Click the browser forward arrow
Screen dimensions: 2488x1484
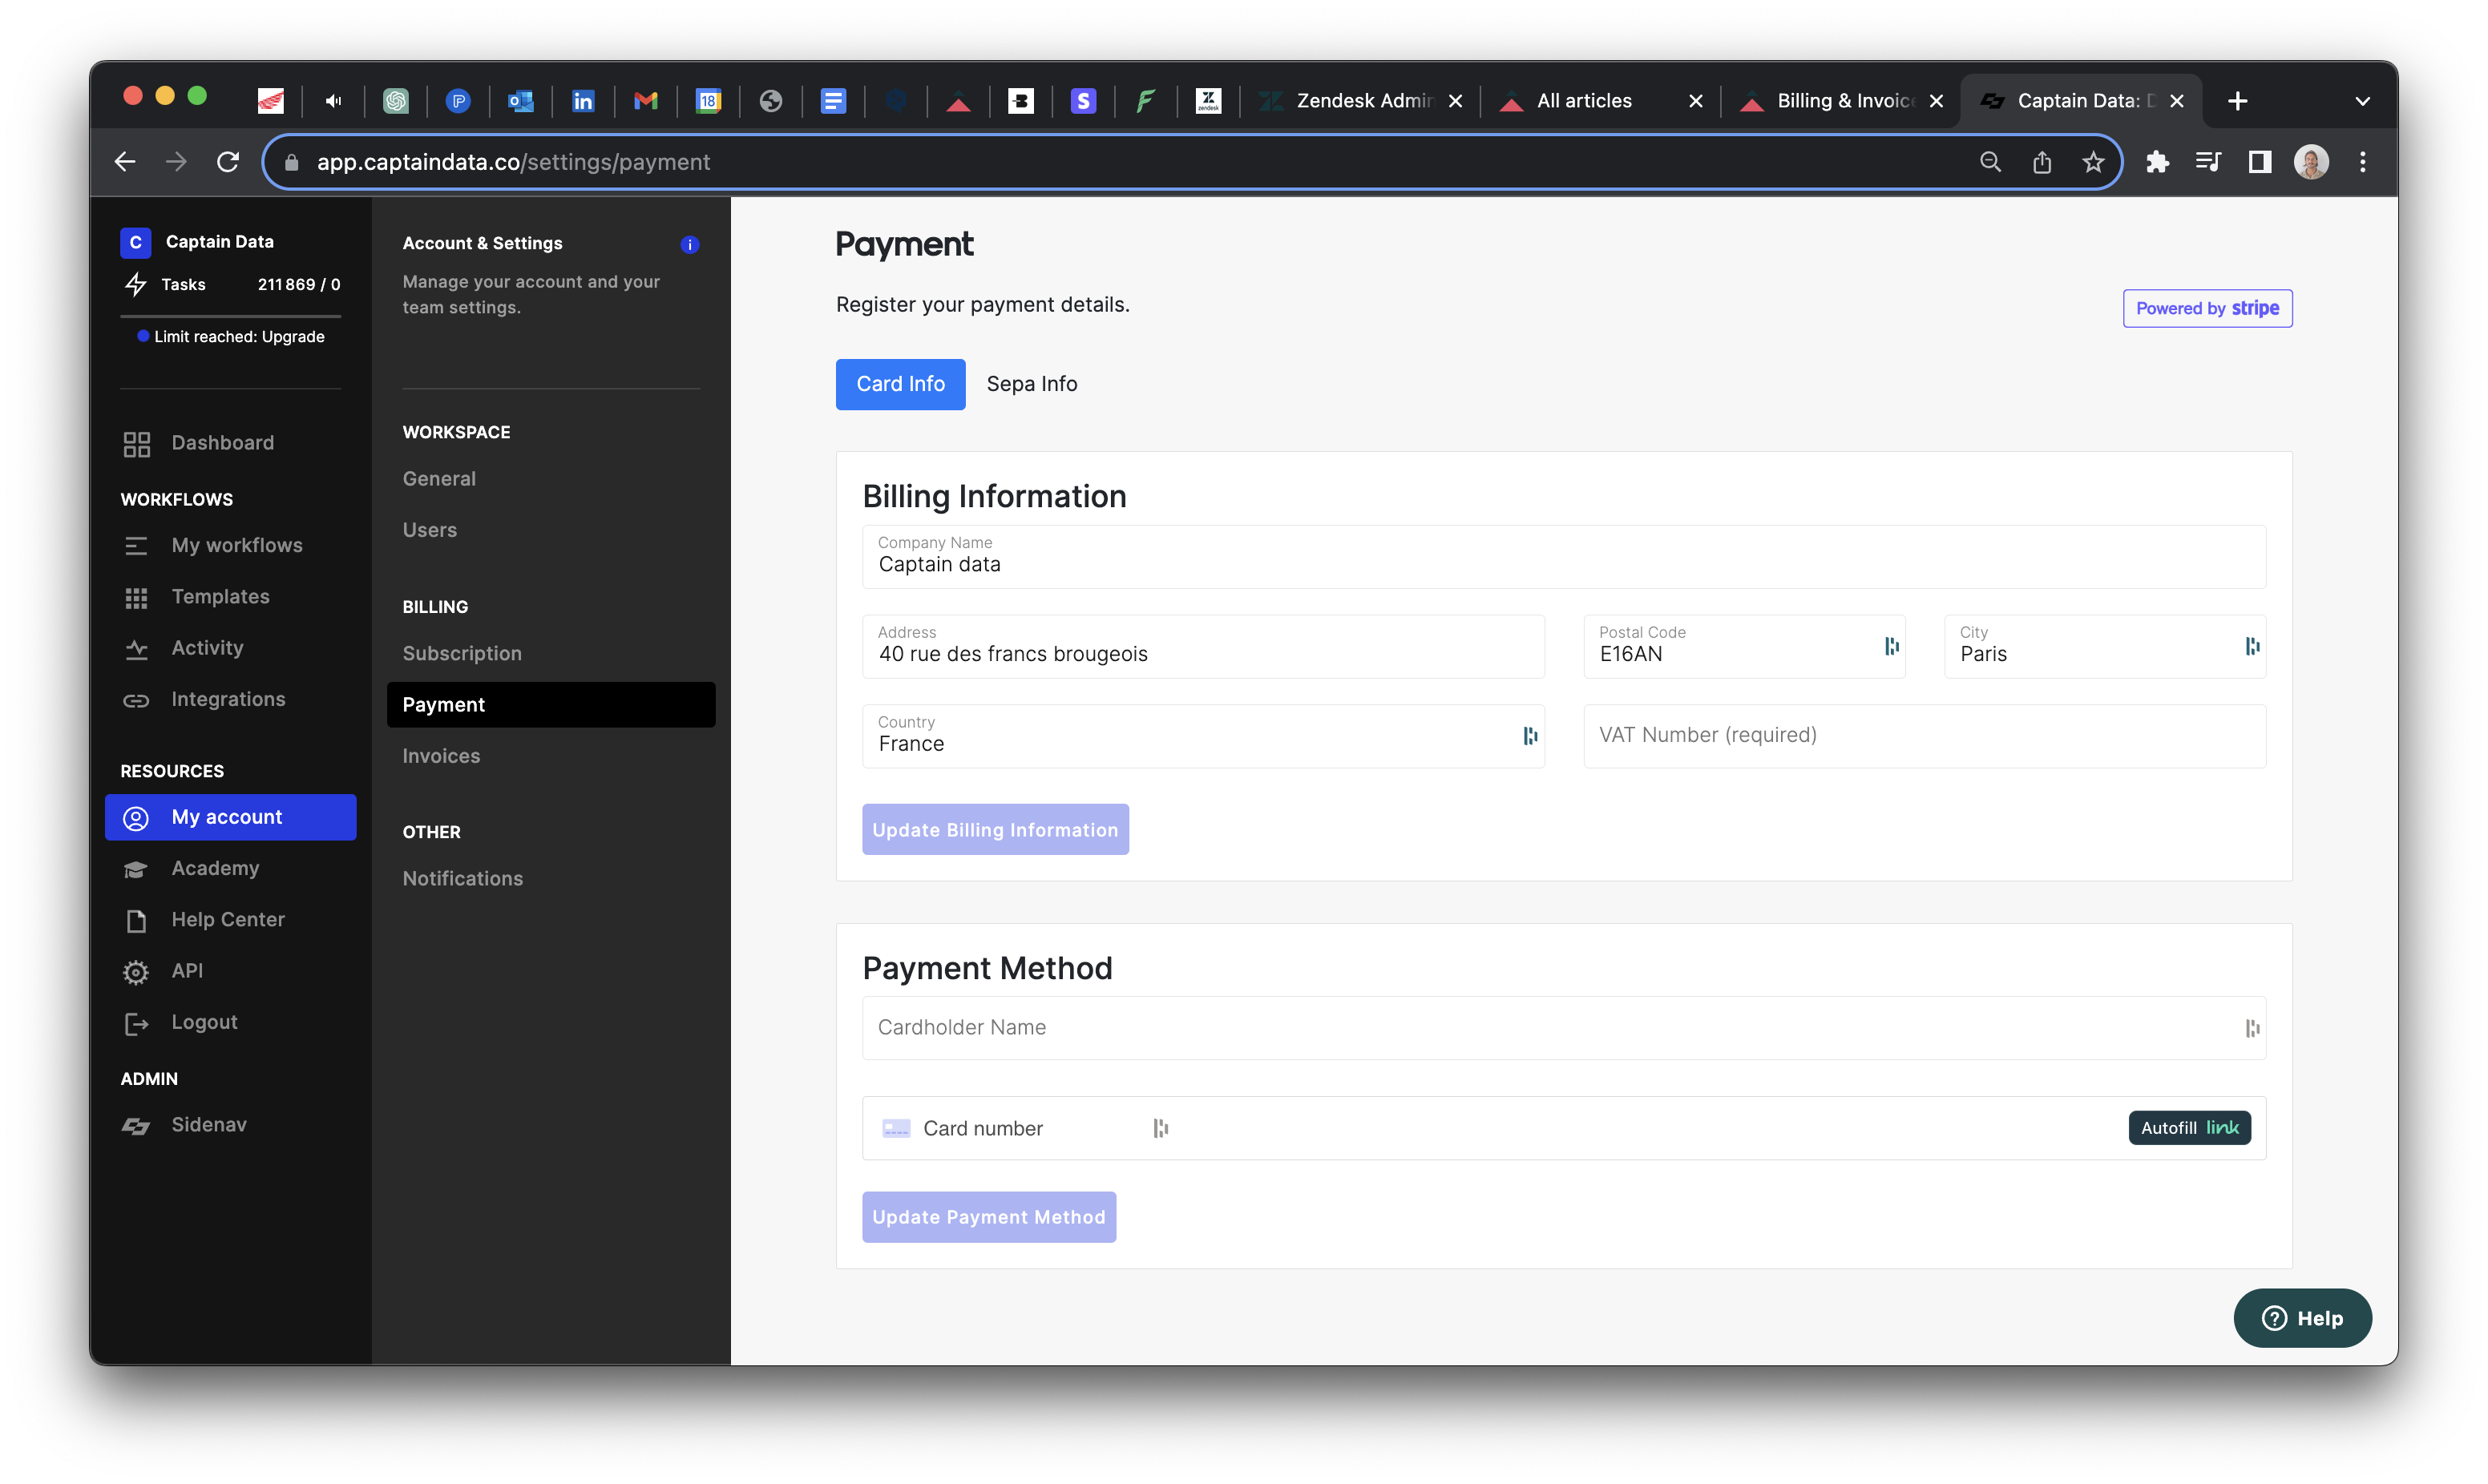pos(176,162)
